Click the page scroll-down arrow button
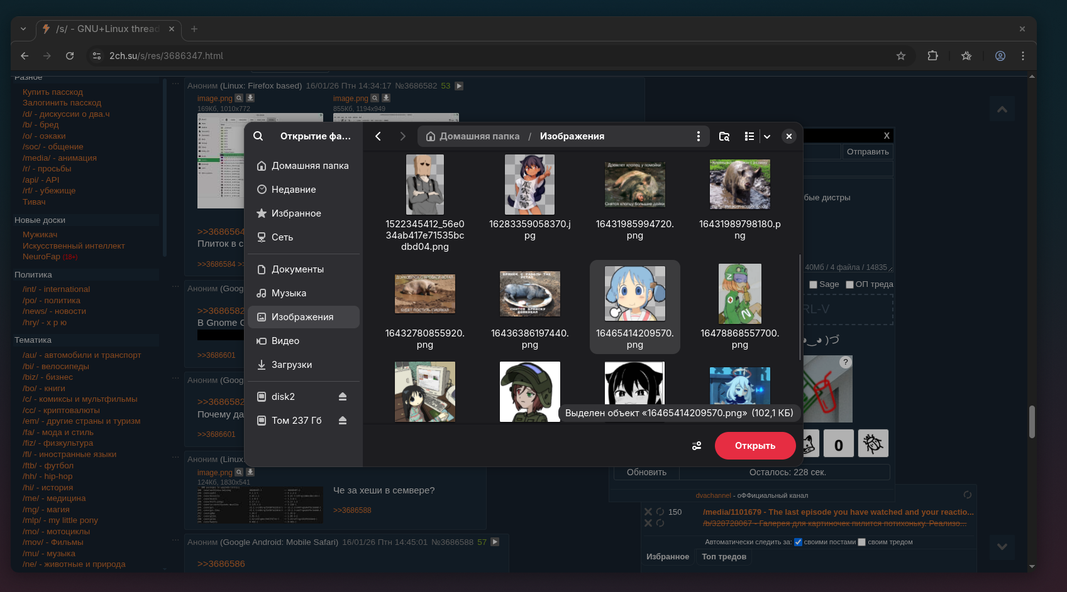Image resolution: width=1067 pixels, height=592 pixels. [x=1002, y=546]
